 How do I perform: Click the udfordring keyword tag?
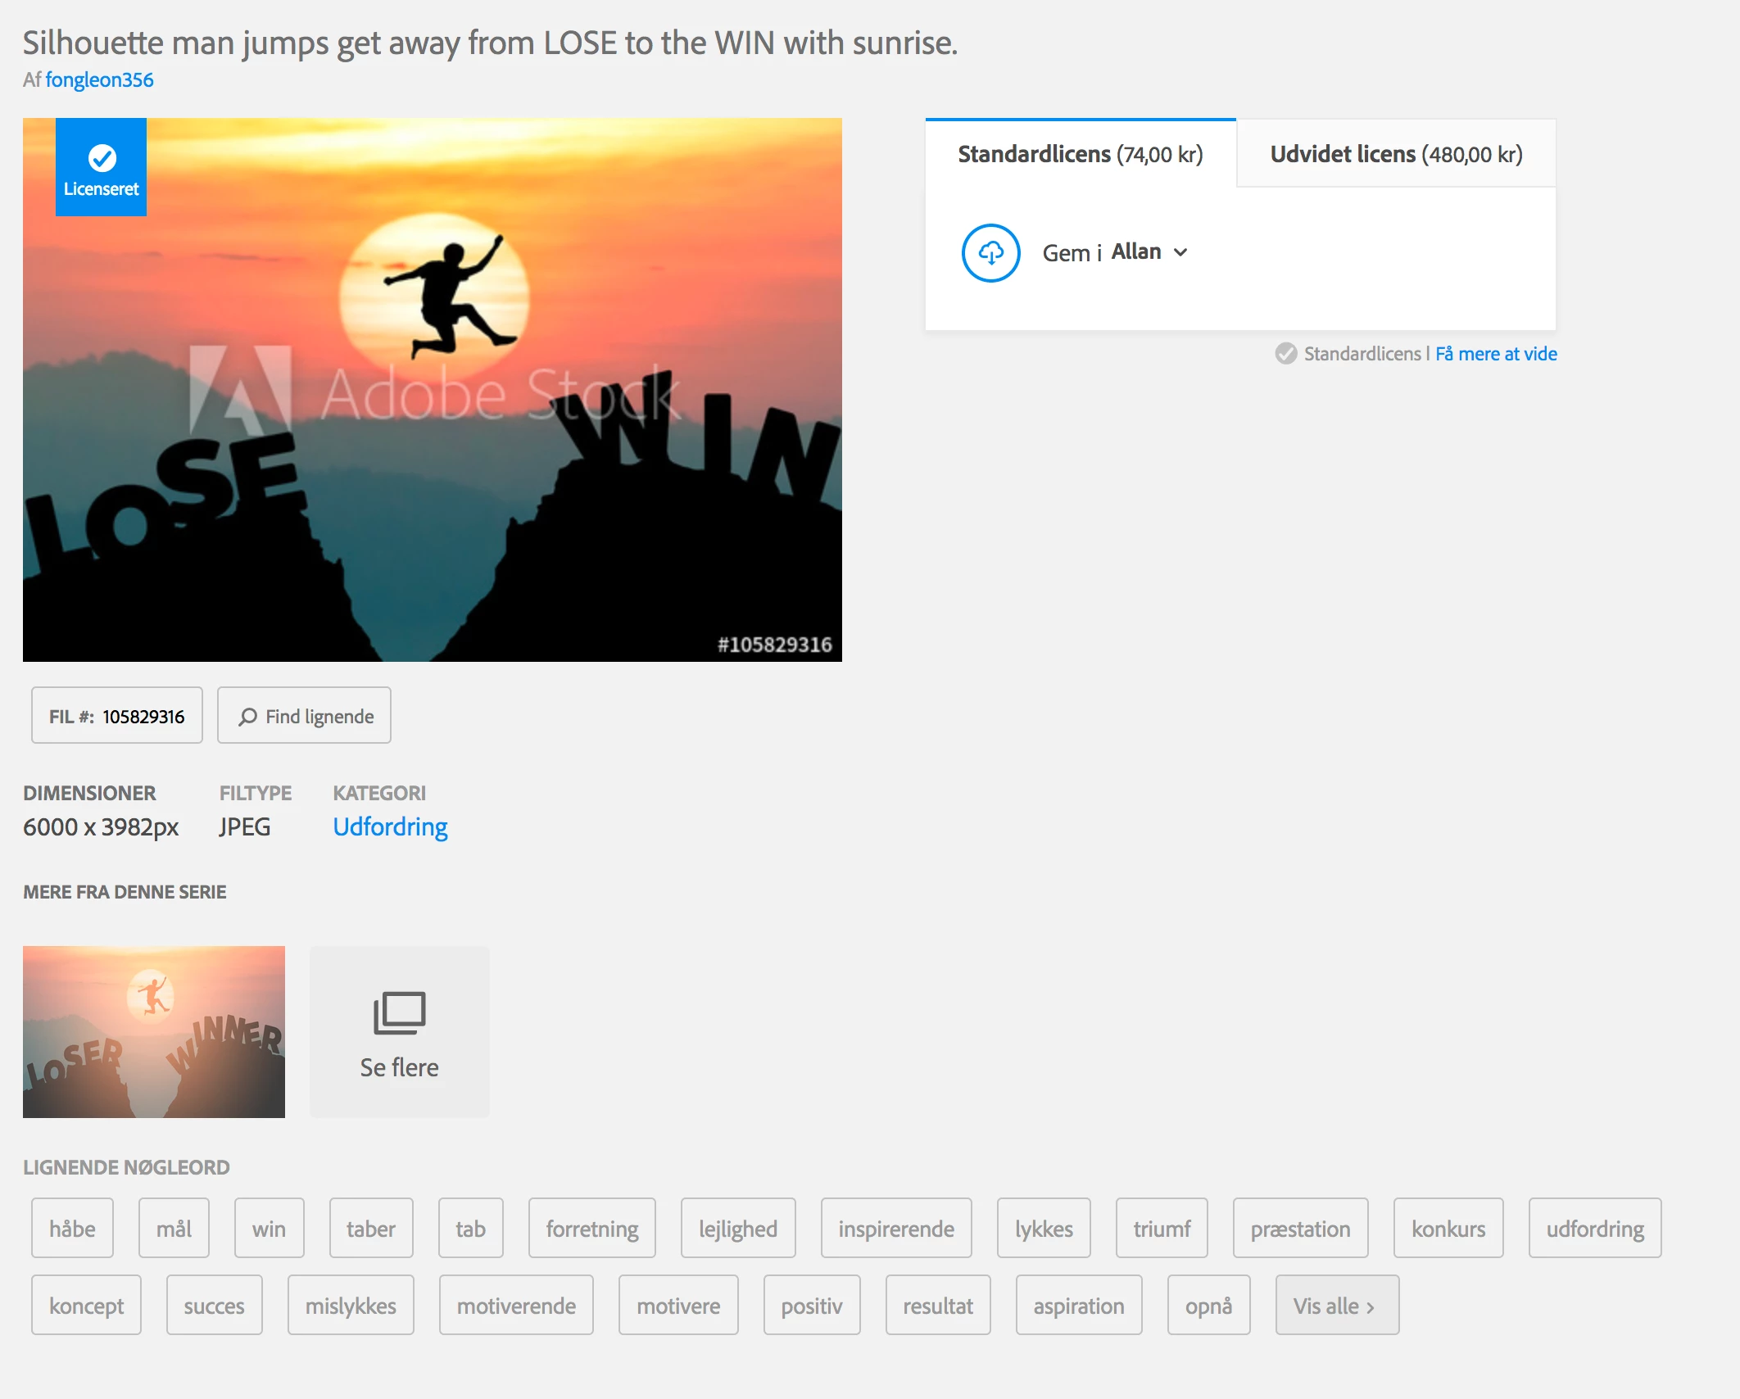click(x=1594, y=1229)
